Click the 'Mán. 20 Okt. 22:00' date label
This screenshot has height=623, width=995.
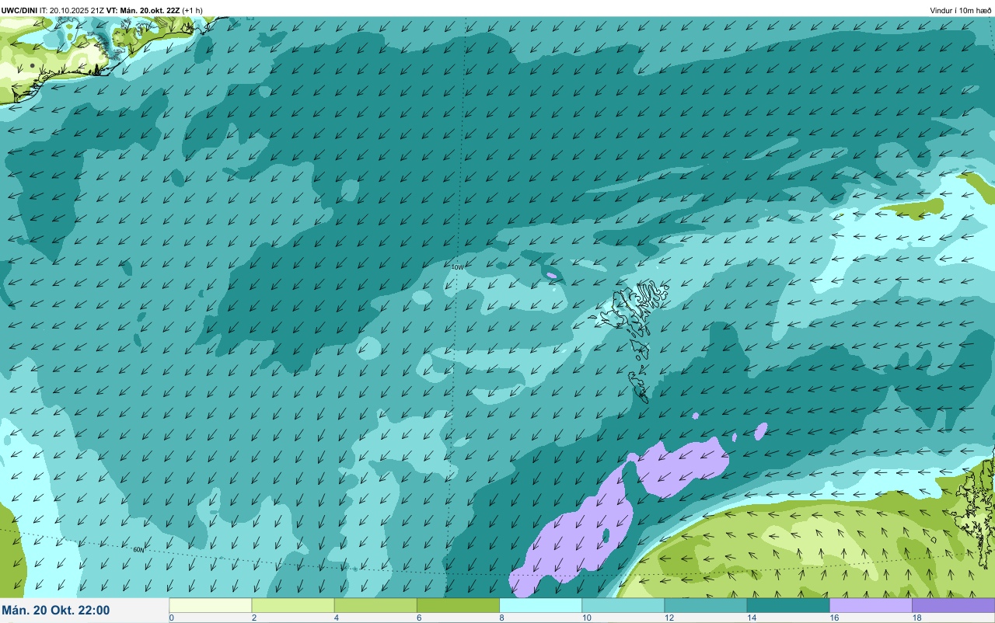point(56,611)
